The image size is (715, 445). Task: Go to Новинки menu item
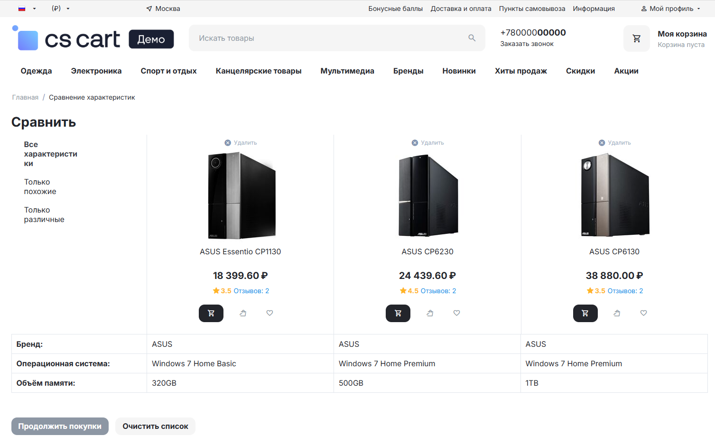click(x=459, y=71)
